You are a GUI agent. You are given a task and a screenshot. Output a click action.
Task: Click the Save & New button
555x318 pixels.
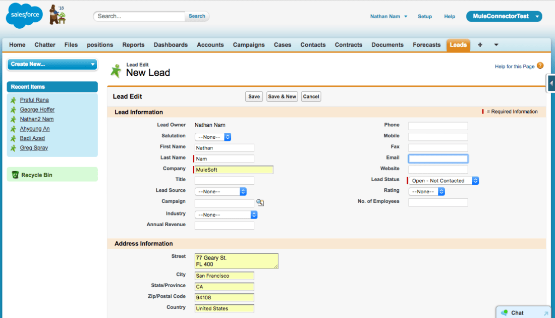click(x=282, y=96)
